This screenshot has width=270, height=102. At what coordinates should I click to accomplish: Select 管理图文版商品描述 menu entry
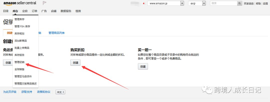pyautogui.click(x=25, y=83)
